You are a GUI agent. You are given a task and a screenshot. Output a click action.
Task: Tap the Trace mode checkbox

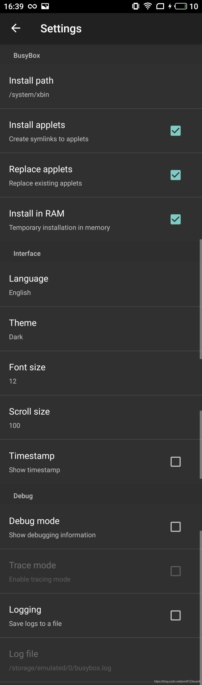[175, 571]
